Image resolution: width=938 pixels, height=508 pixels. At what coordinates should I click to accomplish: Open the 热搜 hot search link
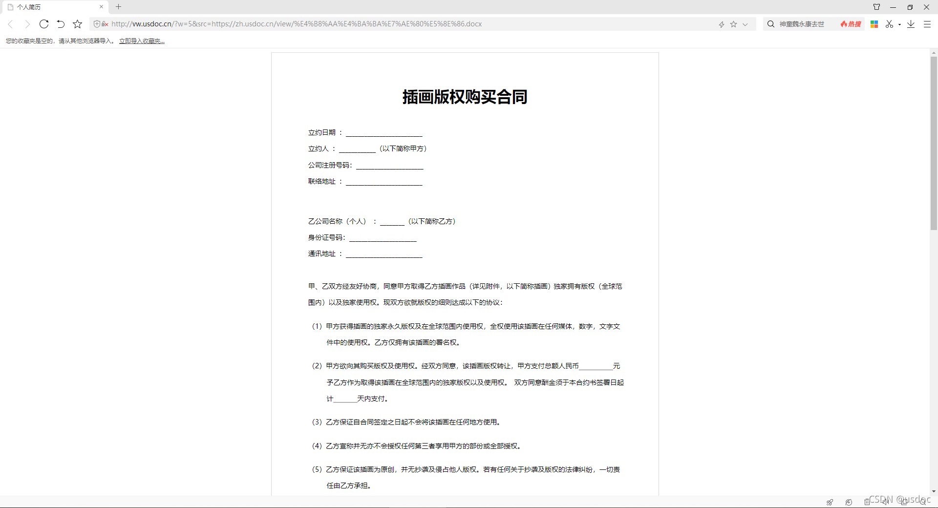(851, 24)
